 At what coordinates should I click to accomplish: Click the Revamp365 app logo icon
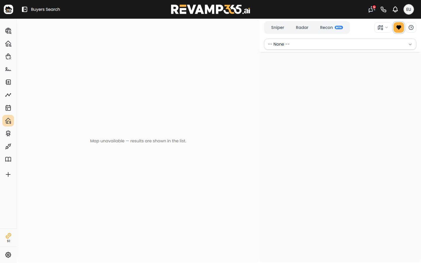(x=8, y=9)
